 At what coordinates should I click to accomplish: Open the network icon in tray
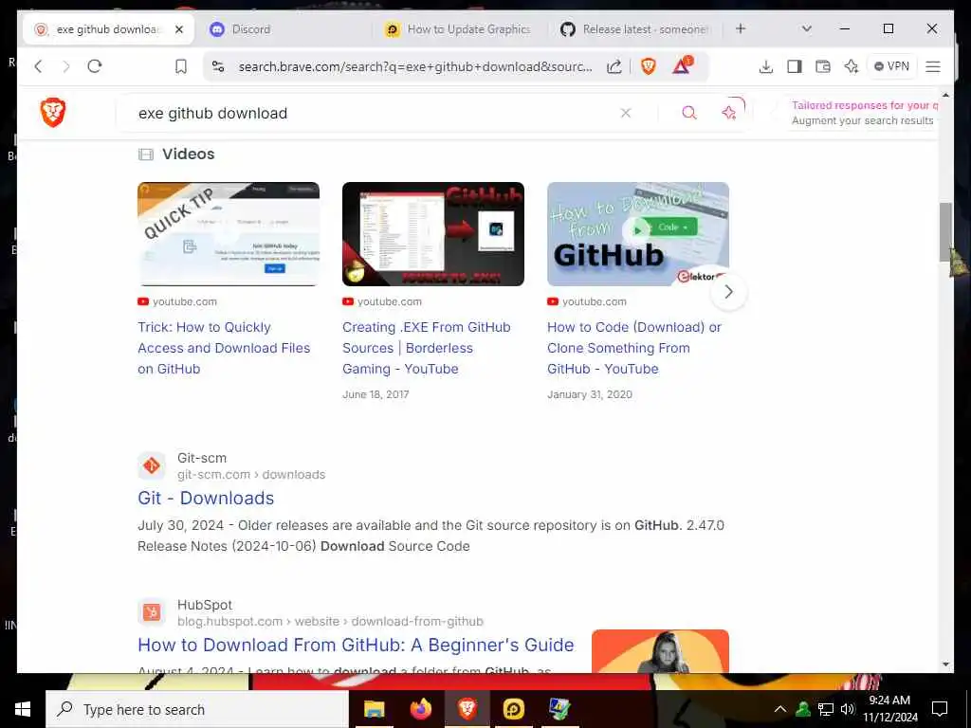[x=826, y=709]
